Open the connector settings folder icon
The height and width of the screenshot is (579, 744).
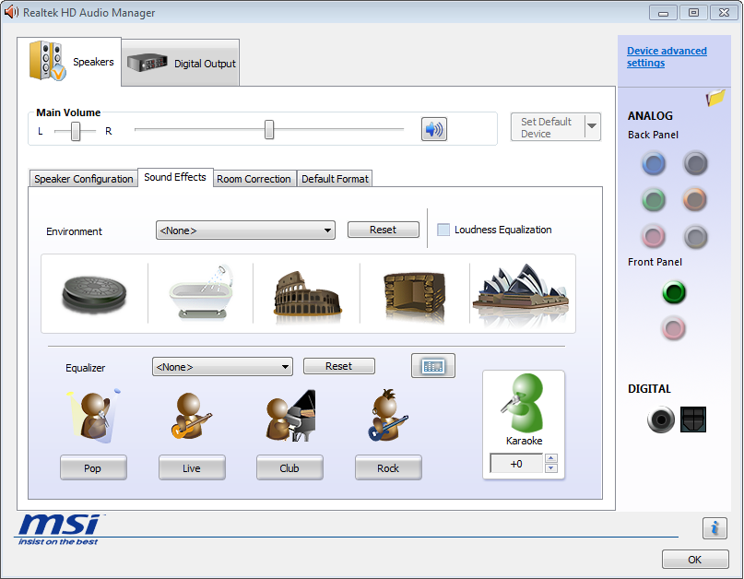pyautogui.click(x=716, y=98)
